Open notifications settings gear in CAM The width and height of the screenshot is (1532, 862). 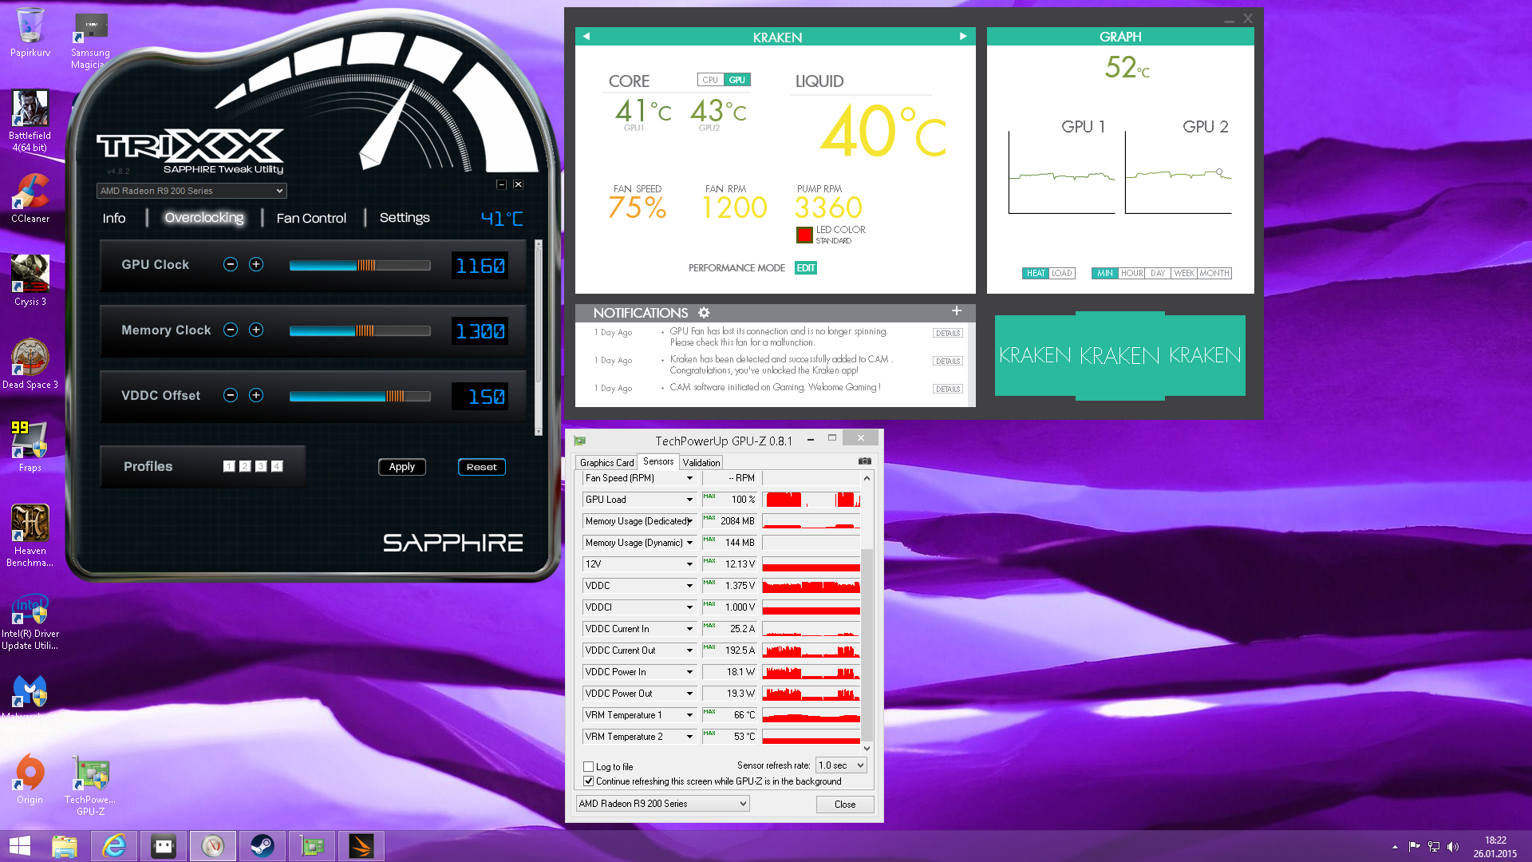pyautogui.click(x=704, y=313)
